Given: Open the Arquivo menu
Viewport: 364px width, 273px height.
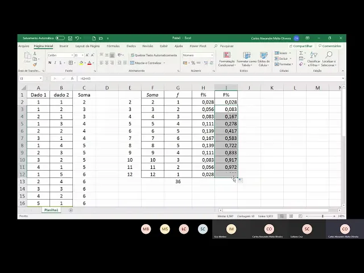Looking at the screenshot, I should point(24,46).
